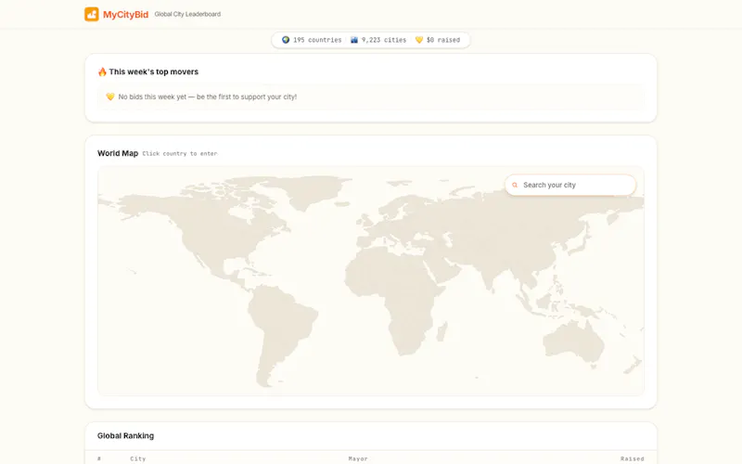Focus the Search your city field

coord(570,185)
